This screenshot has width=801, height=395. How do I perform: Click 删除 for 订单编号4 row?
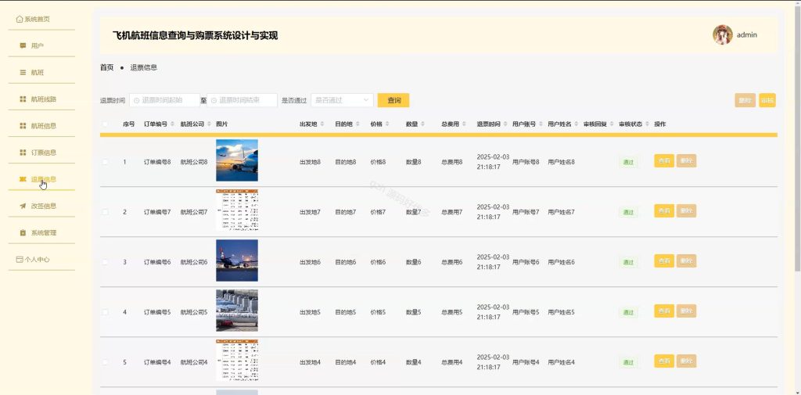[x=686, y=361]
